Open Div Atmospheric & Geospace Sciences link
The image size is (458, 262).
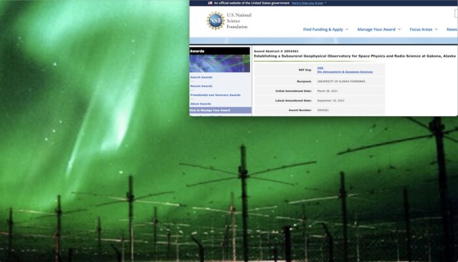pyautogui.click(x=345, y=72)
